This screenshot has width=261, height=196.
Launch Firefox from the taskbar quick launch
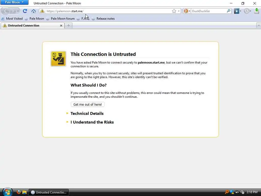(x=18, y=192)
